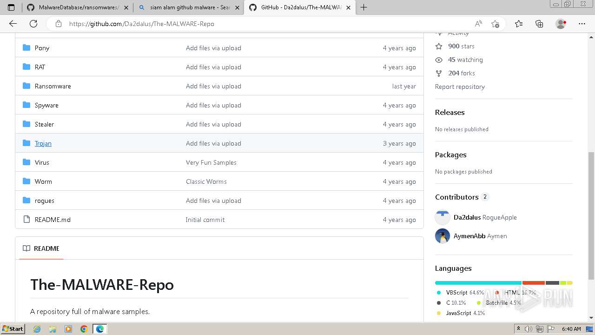Click the RAT folder icon
The height and width of the screenshot is (335, 595).
pyautogui.click(x=26, y=67)
